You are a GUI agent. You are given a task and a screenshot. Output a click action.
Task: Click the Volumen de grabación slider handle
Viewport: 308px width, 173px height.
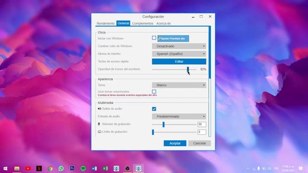164,124
